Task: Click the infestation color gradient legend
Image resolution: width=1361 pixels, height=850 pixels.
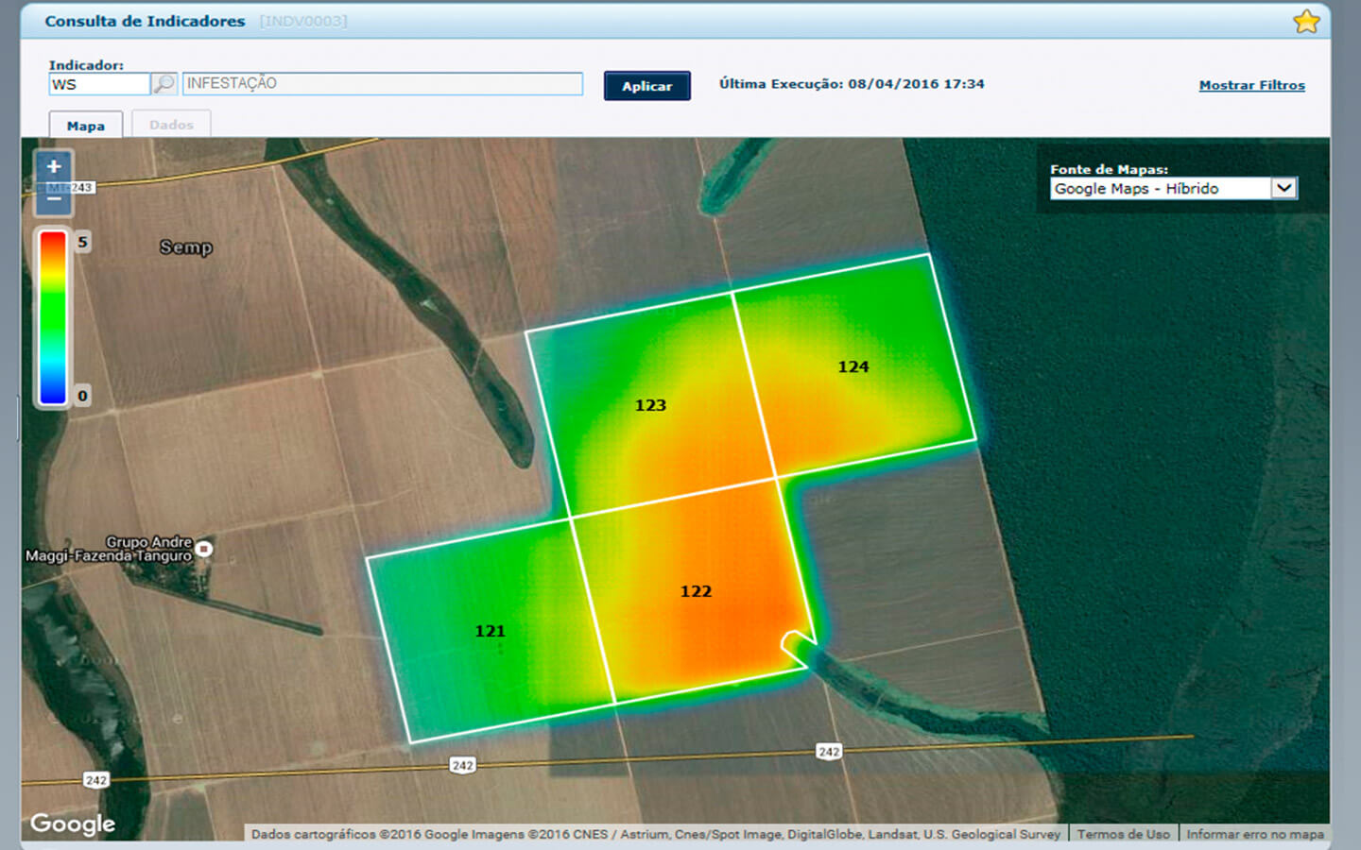Action: tap(53, 317)
